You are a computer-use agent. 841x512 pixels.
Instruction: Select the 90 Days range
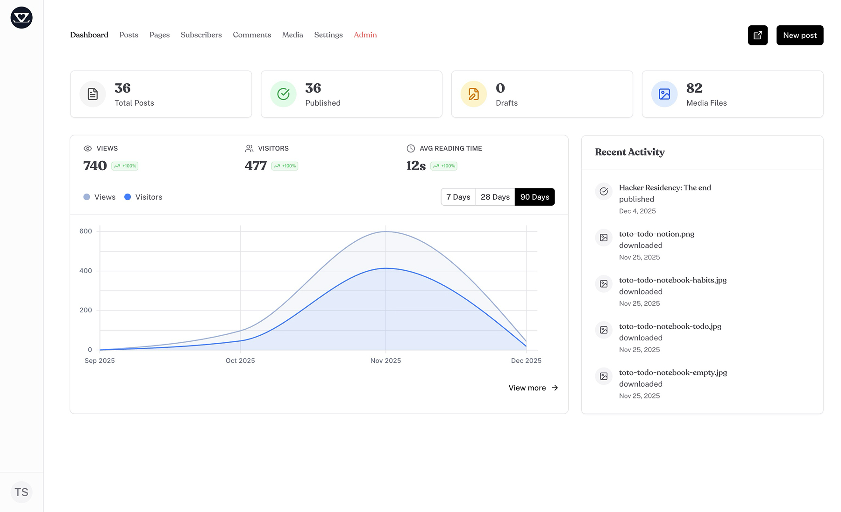(x=535, y=197)
